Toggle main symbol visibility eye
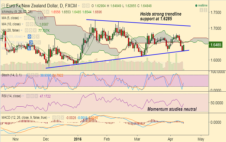 tap(84, 6)
